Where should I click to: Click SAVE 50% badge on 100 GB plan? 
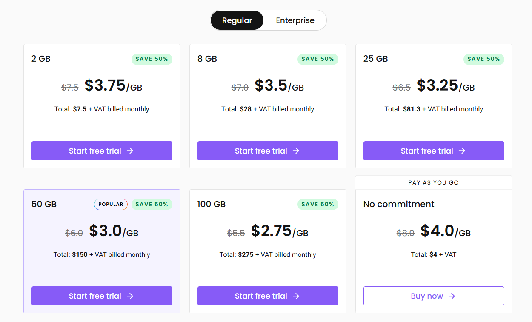318,205
